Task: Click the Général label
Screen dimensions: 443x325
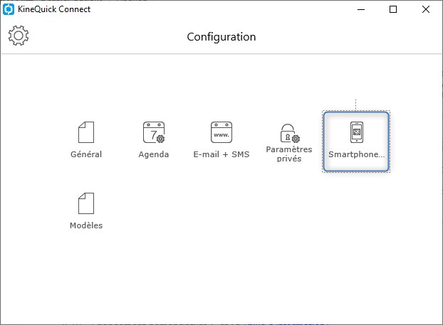Action: [x=86, y=154]
